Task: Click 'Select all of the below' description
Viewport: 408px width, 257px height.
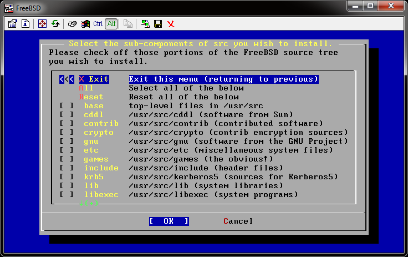Action: click(x=186, y=88)
